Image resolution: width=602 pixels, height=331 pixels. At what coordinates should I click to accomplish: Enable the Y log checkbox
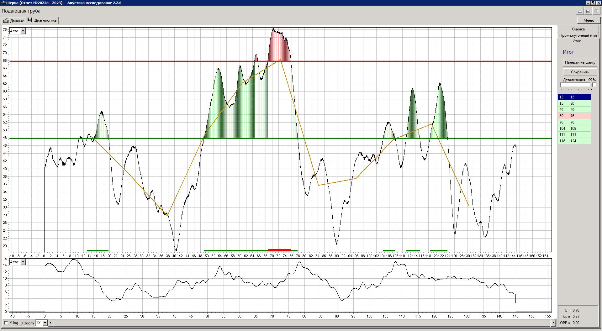(6, 323)
